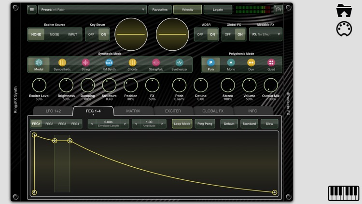Select the Chords synthesis mode icon
The image size is (362, 204).
(132, 63)
